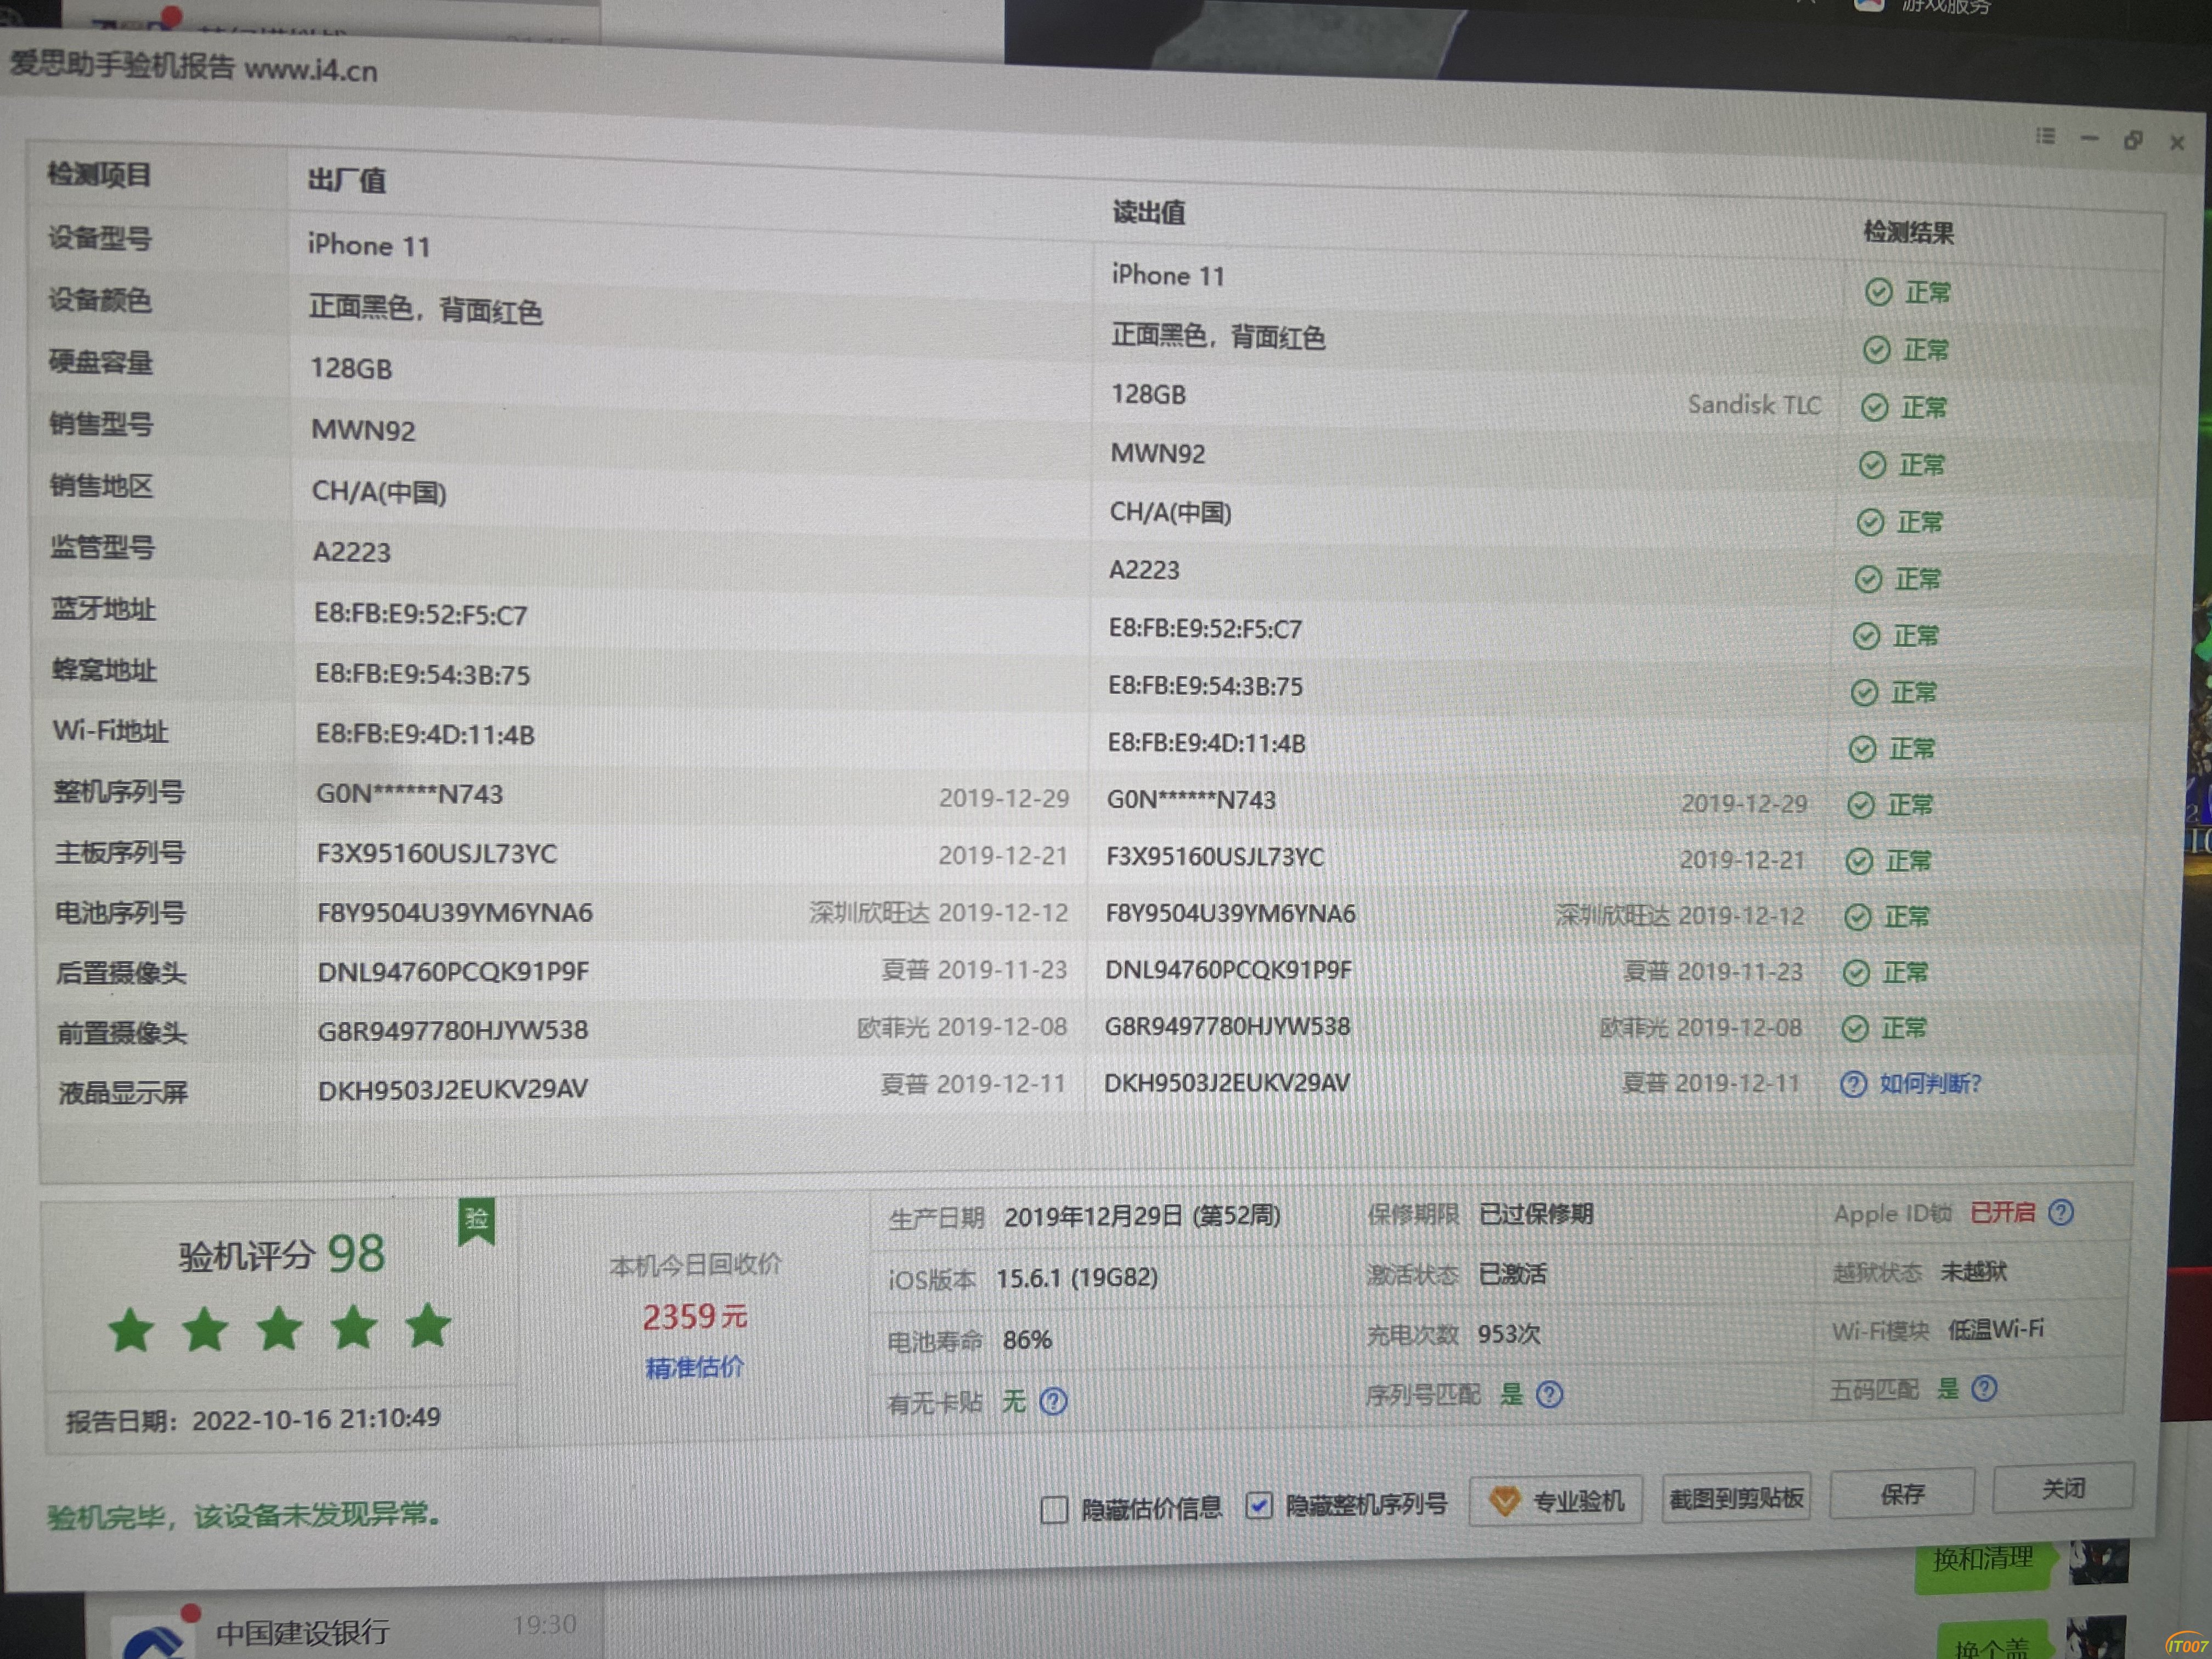The image size is (2212, 1659).
Task: Restore the report window size
Action: (2133, 141)
